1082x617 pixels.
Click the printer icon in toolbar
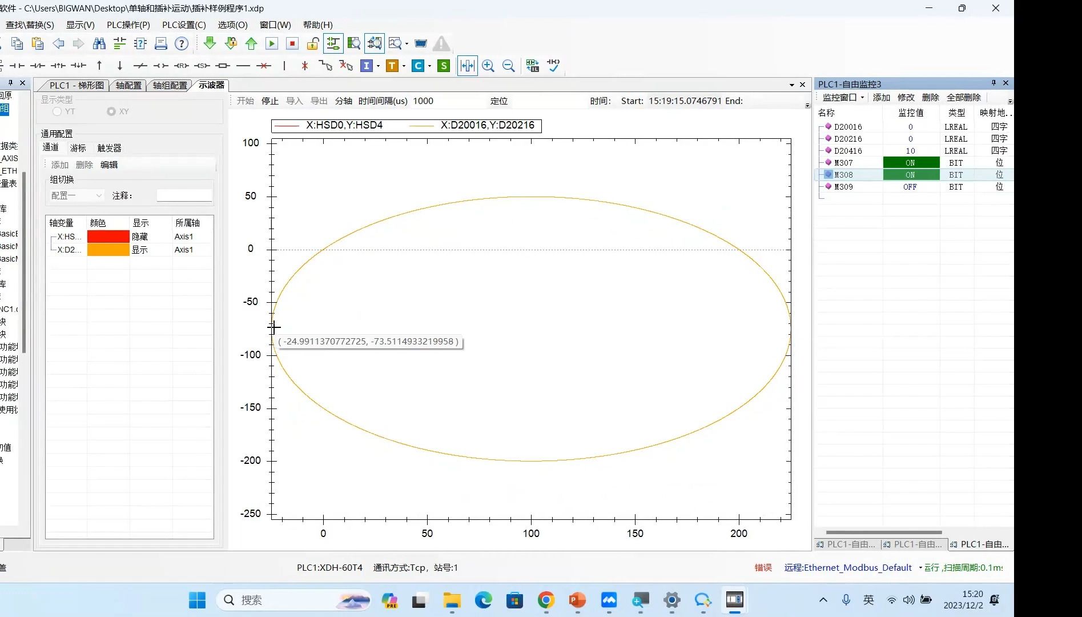click(x=161, y=43)
